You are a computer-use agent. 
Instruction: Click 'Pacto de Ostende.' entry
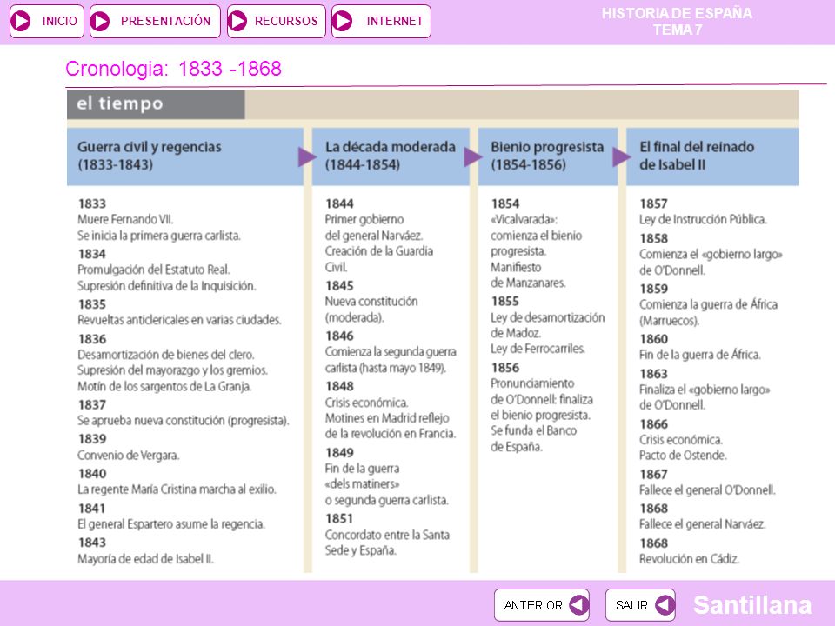pos(683,456)
